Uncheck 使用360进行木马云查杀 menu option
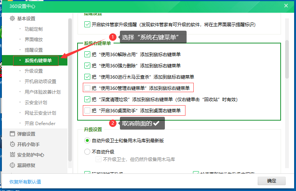Screen dimensions: 296x191 (87, 77)
